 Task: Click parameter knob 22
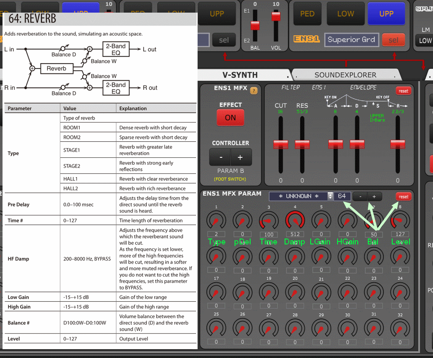tap(347, 292)
